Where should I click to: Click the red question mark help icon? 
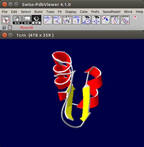(x=135, y=17)
